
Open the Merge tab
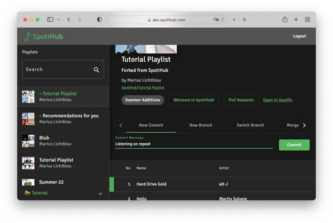pos(293,125)
